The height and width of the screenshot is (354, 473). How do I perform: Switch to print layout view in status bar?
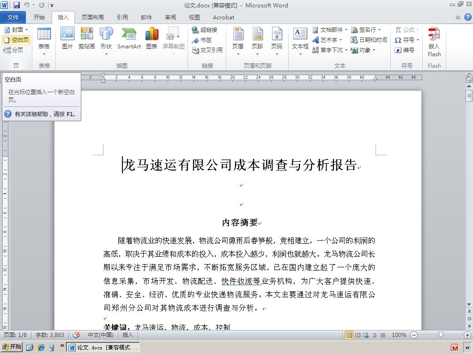349,335
